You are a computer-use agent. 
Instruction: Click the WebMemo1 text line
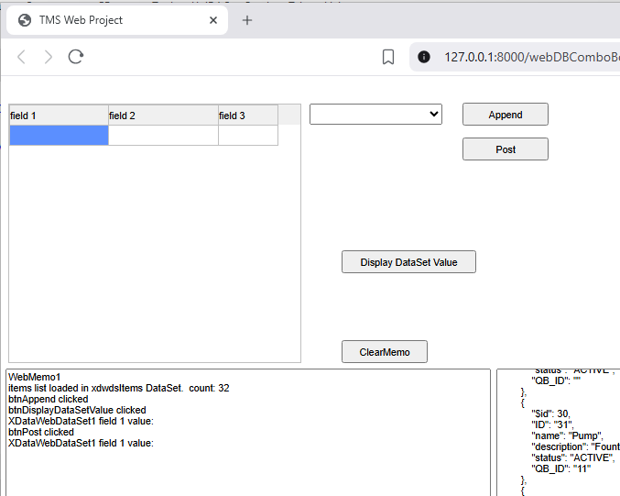pos(35,377)
